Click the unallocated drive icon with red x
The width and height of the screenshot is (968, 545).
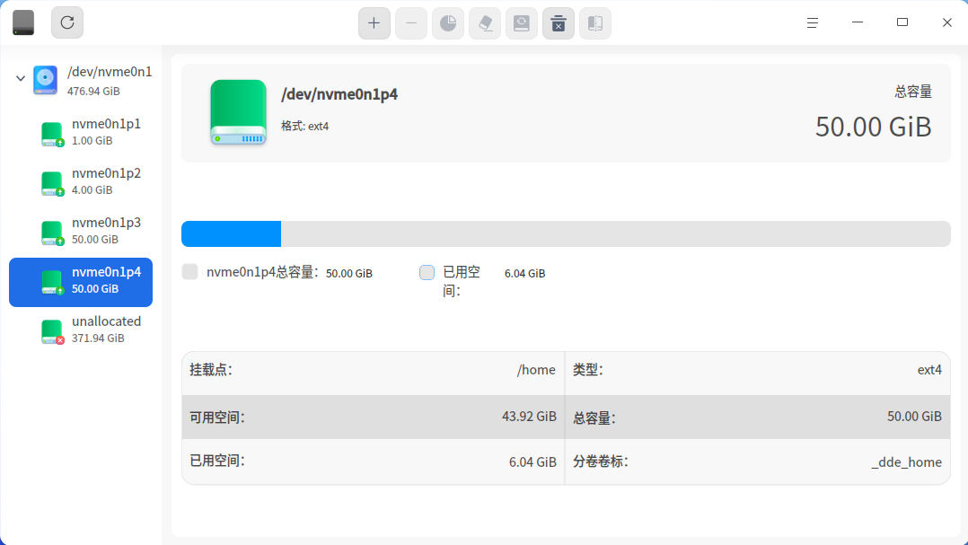[52, 331]
